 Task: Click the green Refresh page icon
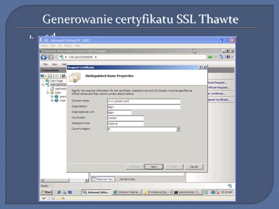(x=210, y=57)
